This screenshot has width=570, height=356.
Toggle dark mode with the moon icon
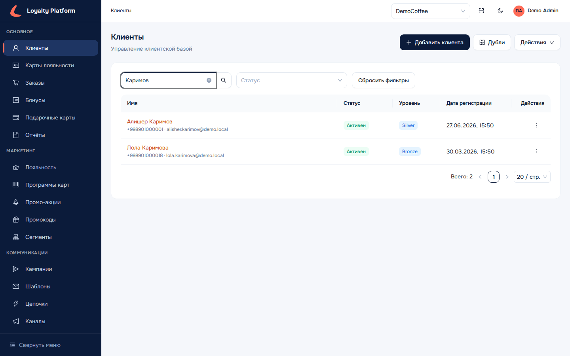(500, 11)
